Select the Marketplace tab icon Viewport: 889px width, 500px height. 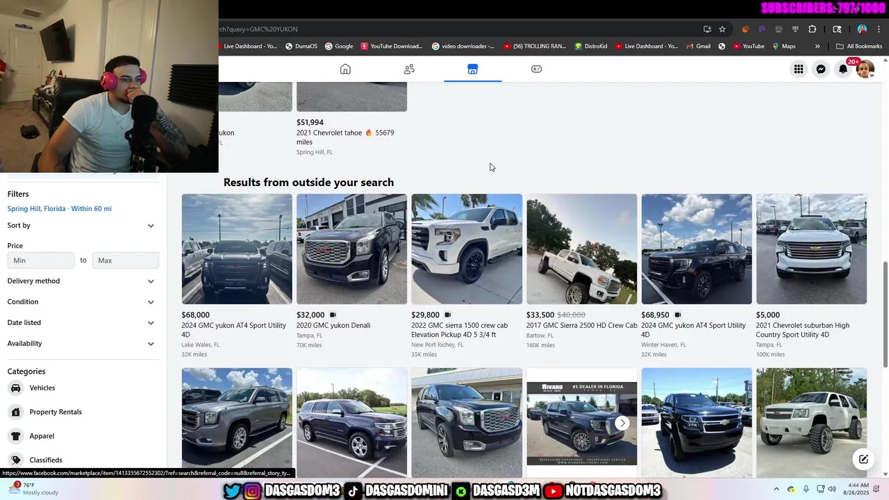(472, 69)
